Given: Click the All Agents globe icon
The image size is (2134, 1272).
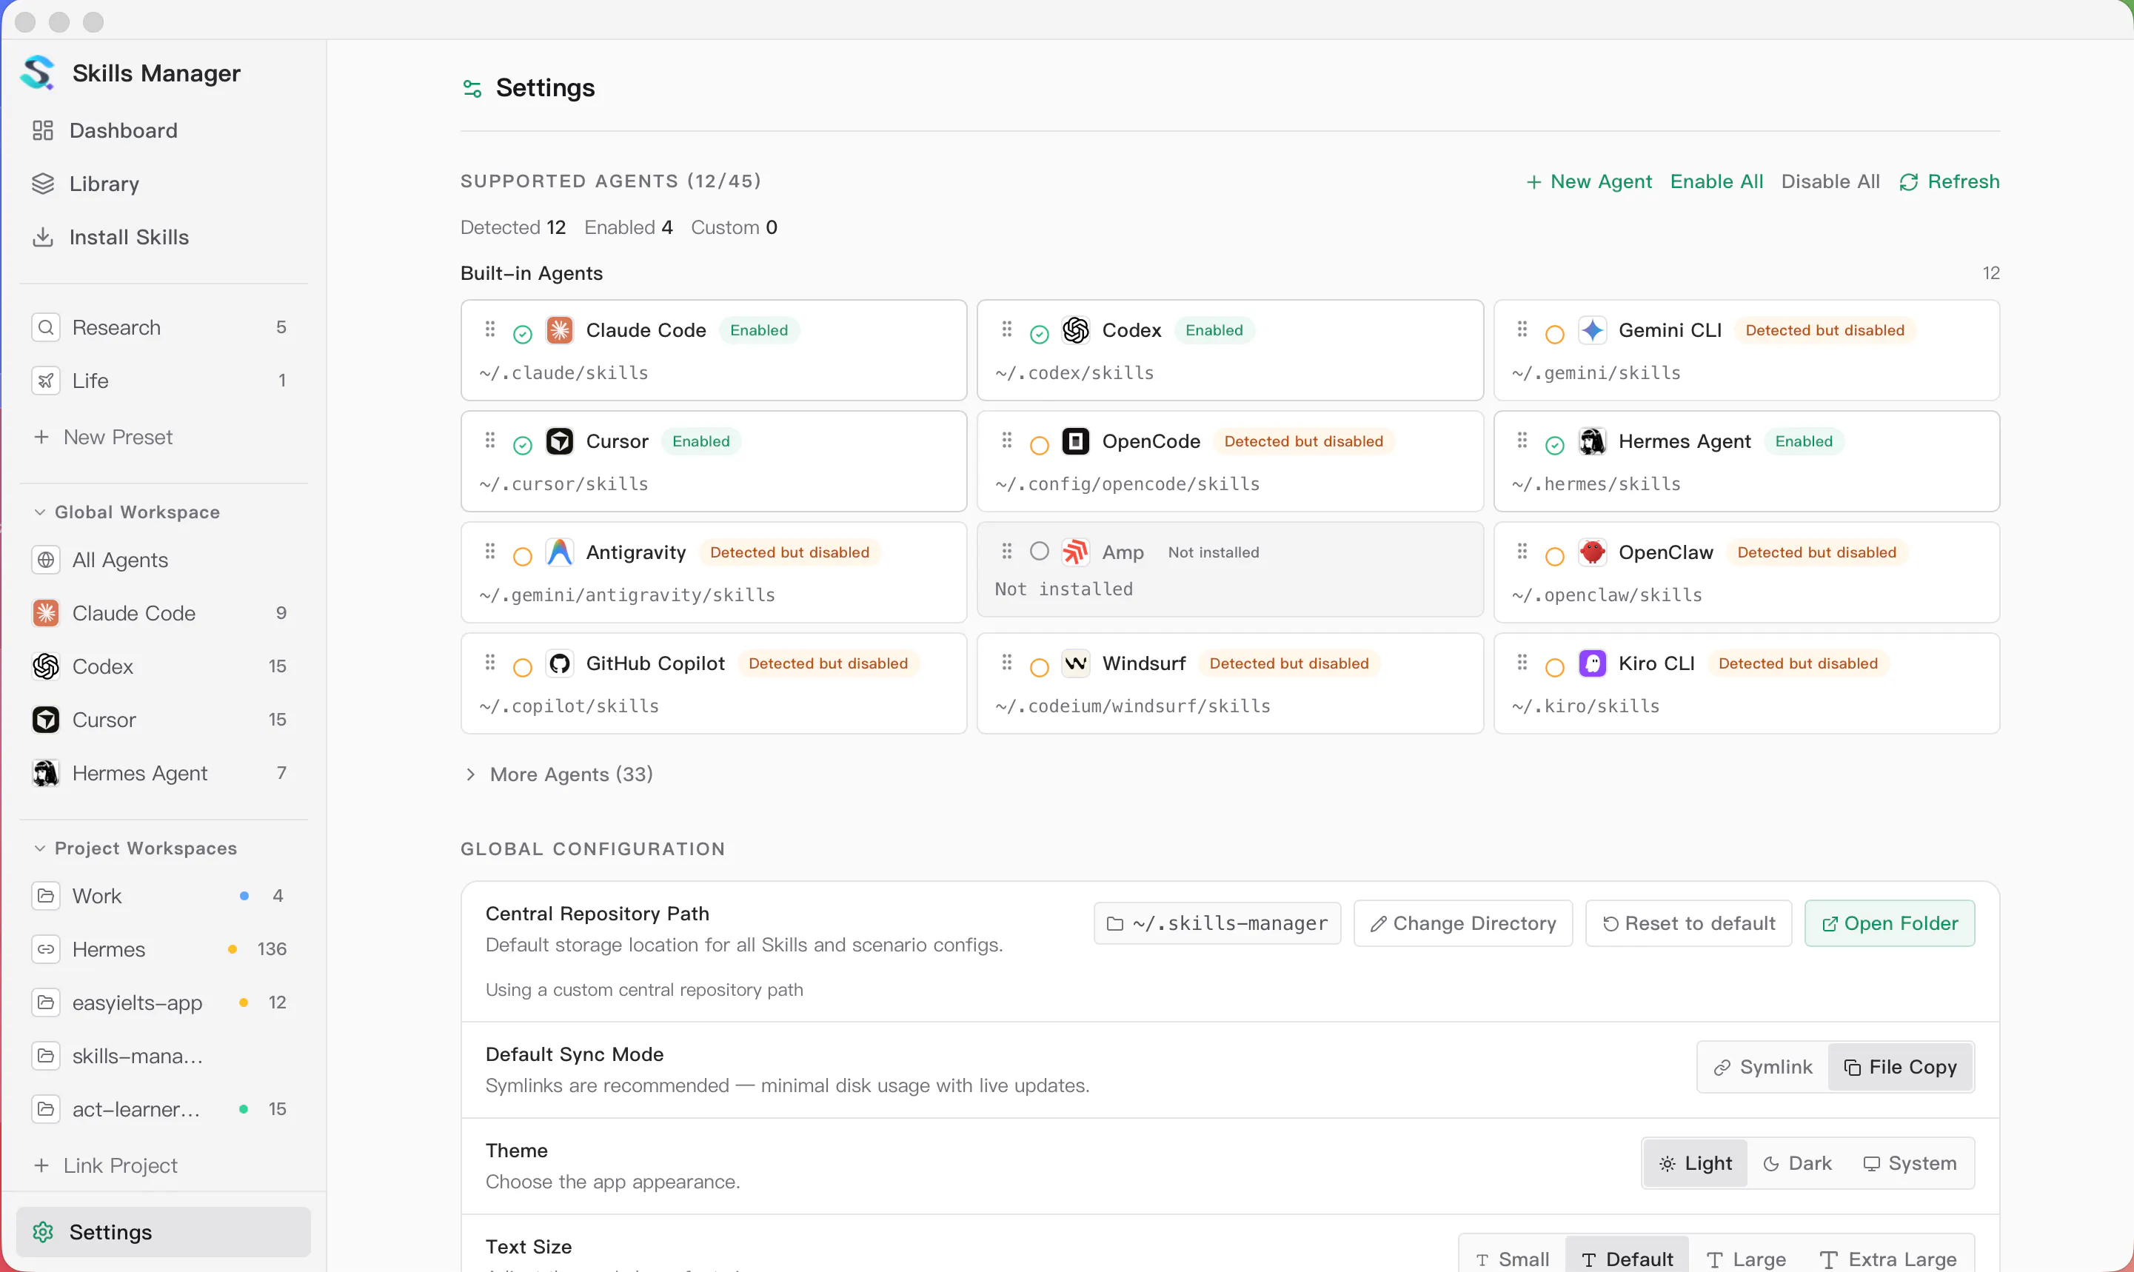Looking at the screenshot, I should pyautogui.click(x=47, y=560).
